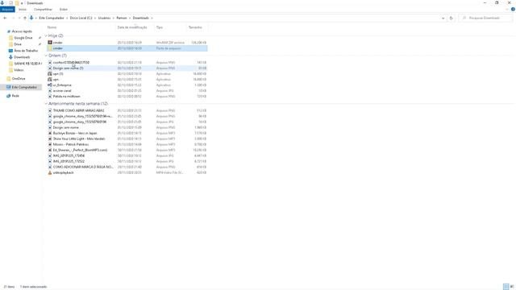Open the quick access toolbar customize dropdown
The height and width of the screenshot is (290, 516).
coord(22,3)
